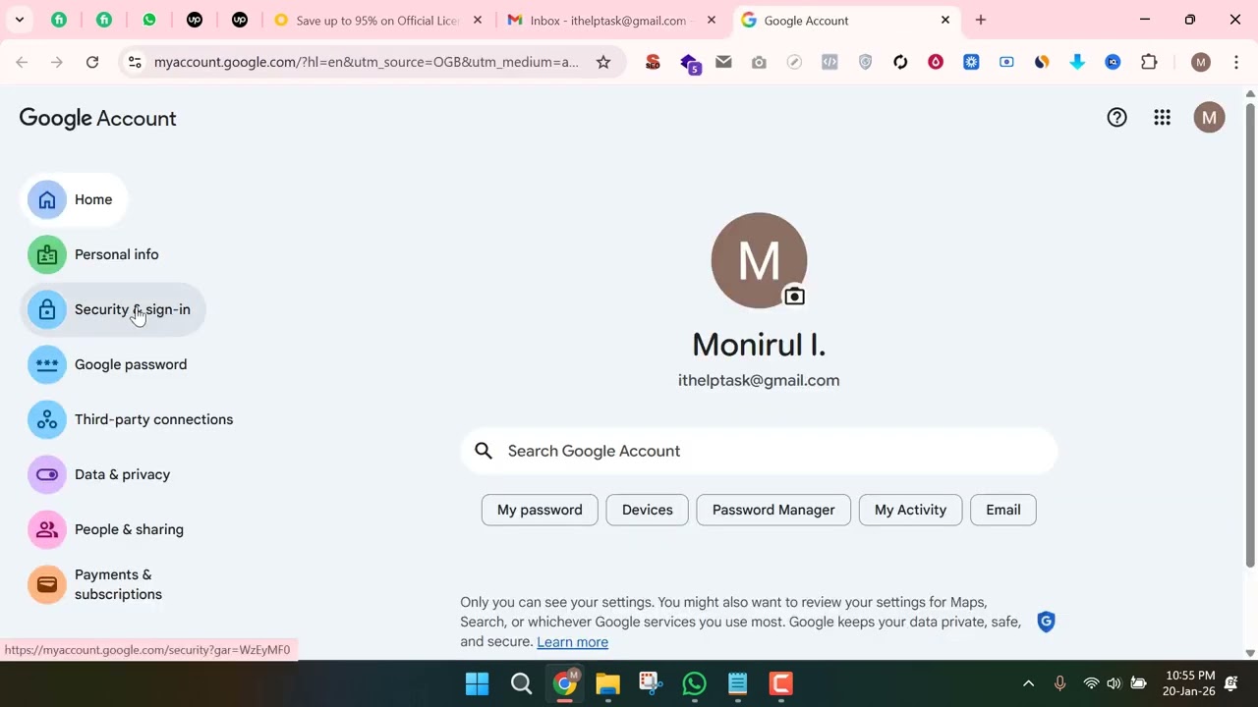
Task: Open WhatsApp from the taskbar
Action: pyautogui.click(x=694, y=683)
